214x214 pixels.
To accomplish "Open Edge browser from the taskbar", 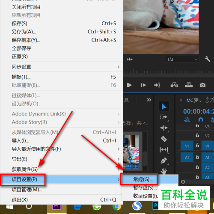I will [77, 207].
